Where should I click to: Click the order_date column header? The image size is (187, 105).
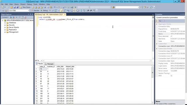[60, 66]
